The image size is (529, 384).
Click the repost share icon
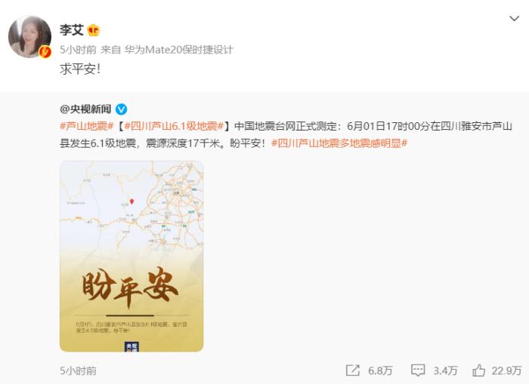353,370
